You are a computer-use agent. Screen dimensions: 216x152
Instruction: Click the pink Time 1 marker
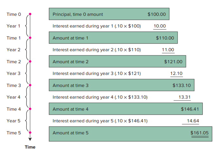point(30,38)
